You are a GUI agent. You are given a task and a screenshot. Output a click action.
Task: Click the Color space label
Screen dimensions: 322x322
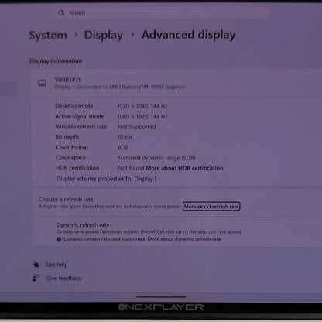tap(70, 158)
